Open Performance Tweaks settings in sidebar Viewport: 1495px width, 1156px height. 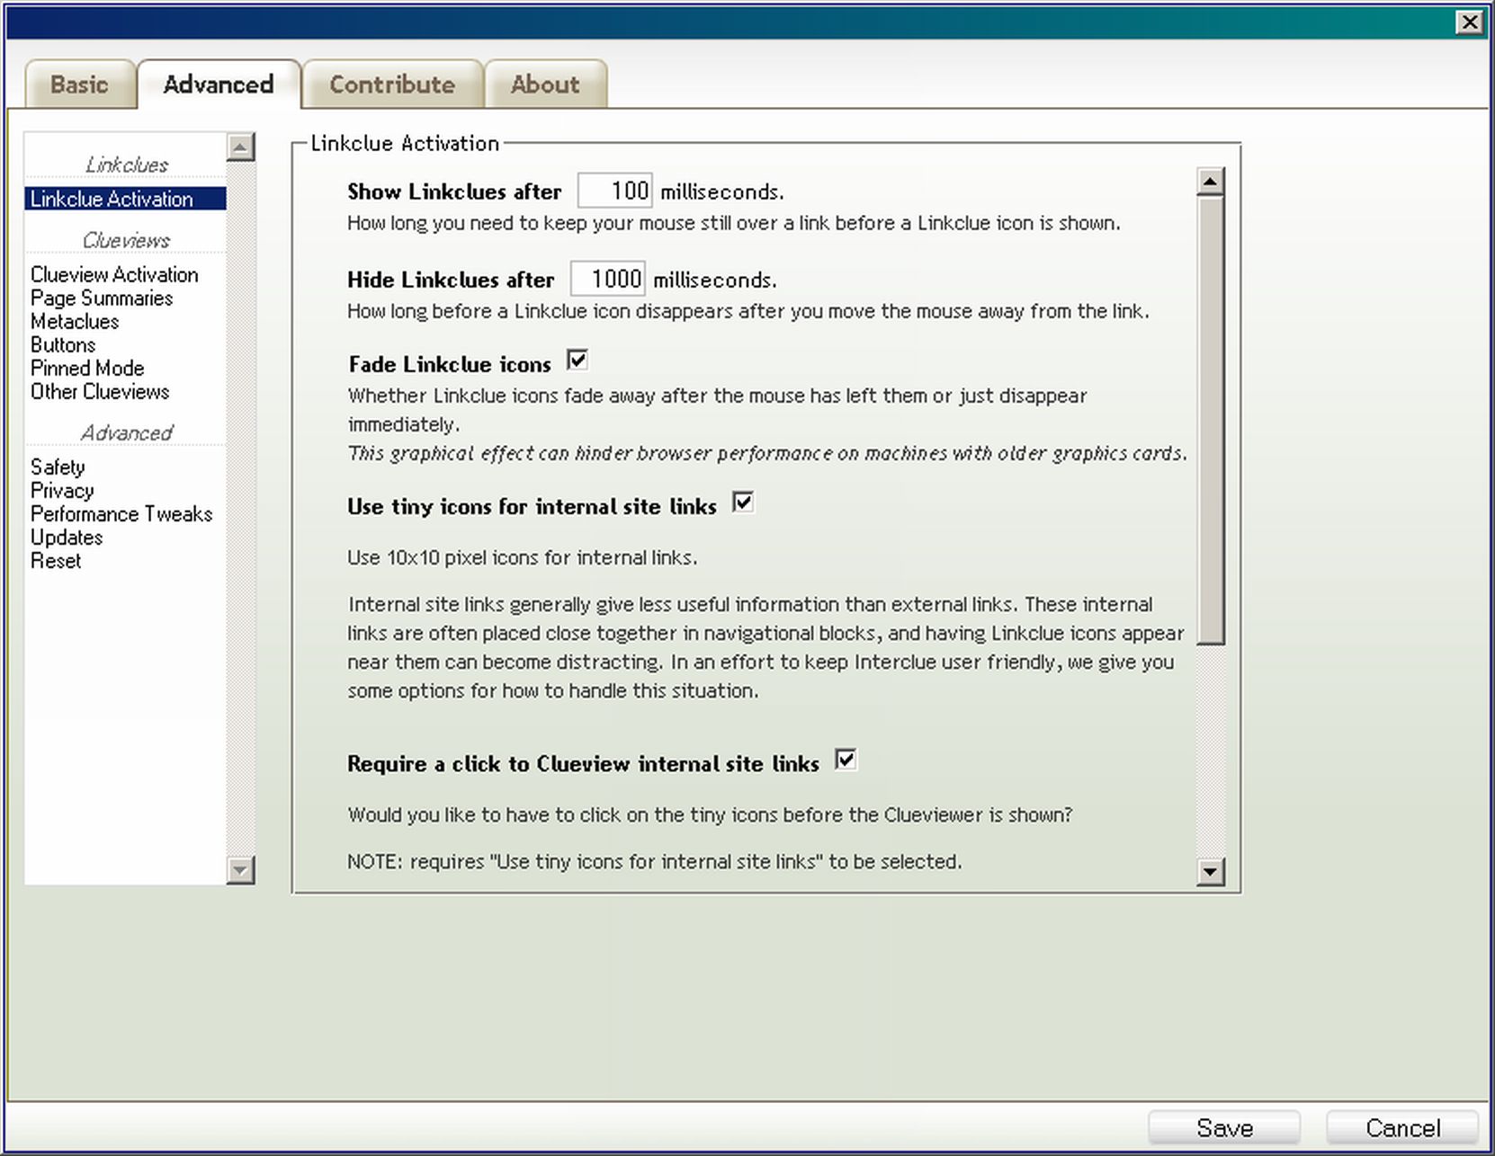pos(121,514)
